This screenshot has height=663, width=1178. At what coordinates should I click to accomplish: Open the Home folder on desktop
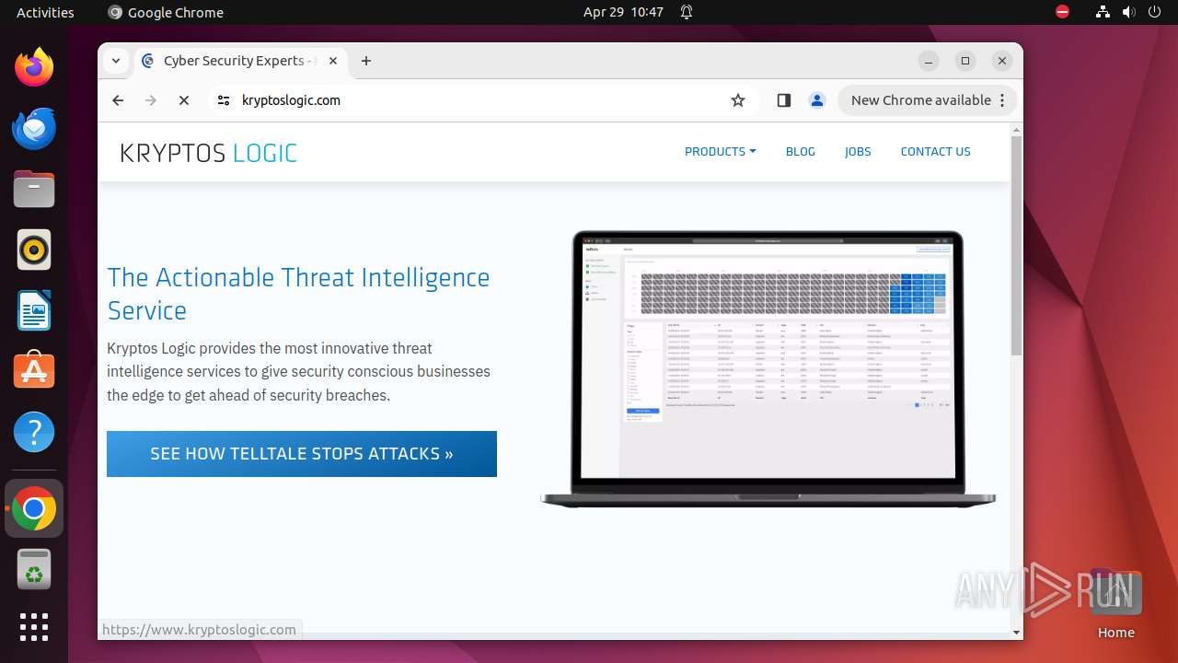tap(1115, 603)
